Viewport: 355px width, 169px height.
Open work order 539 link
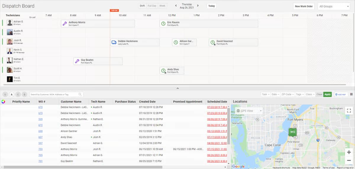41,119
